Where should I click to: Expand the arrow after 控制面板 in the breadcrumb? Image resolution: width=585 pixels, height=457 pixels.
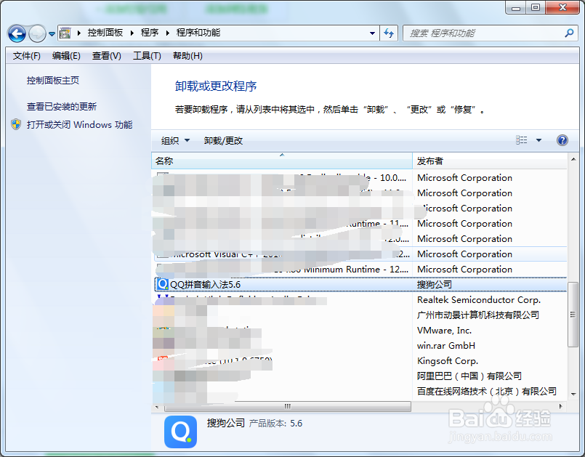[132, 33]
